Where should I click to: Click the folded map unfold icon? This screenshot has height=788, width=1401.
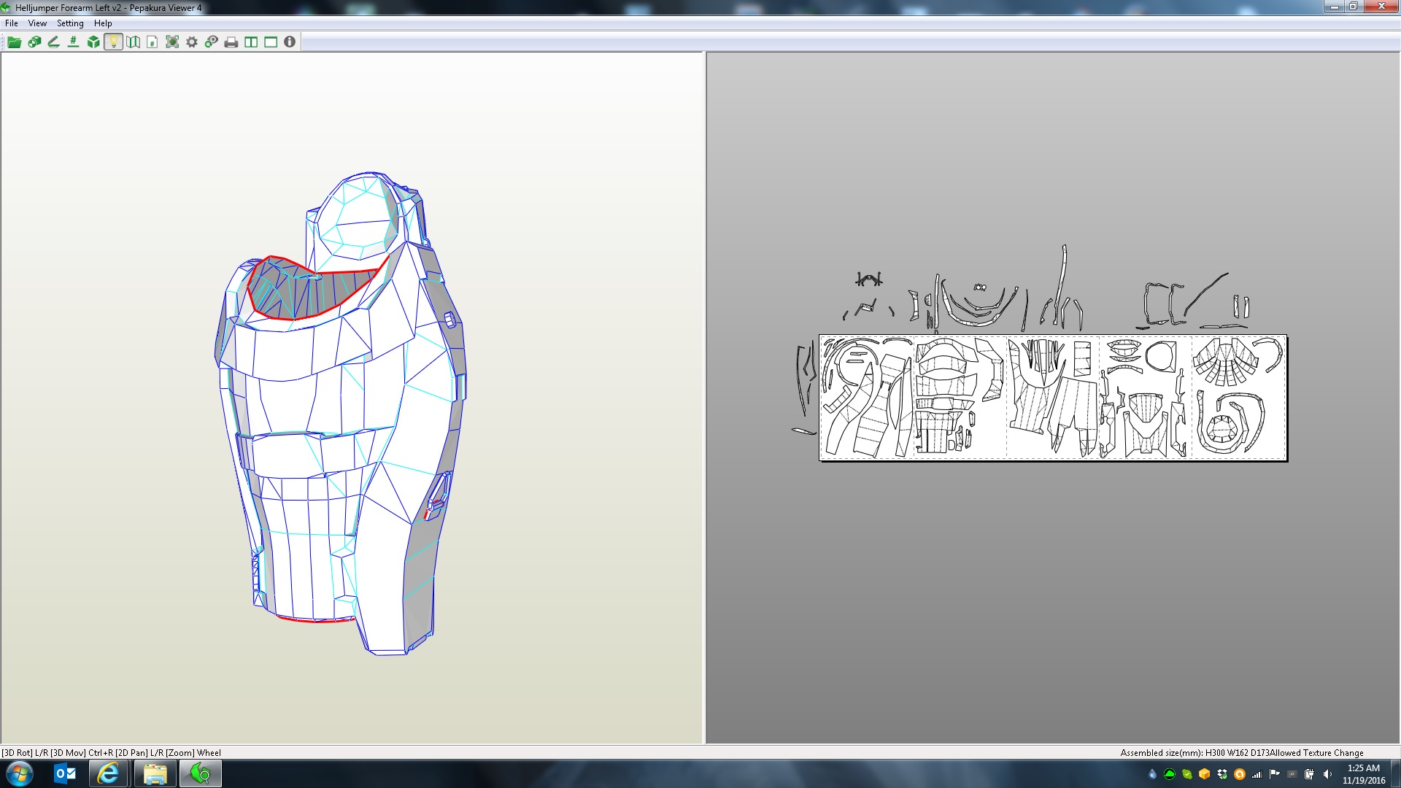click(133, 42)
